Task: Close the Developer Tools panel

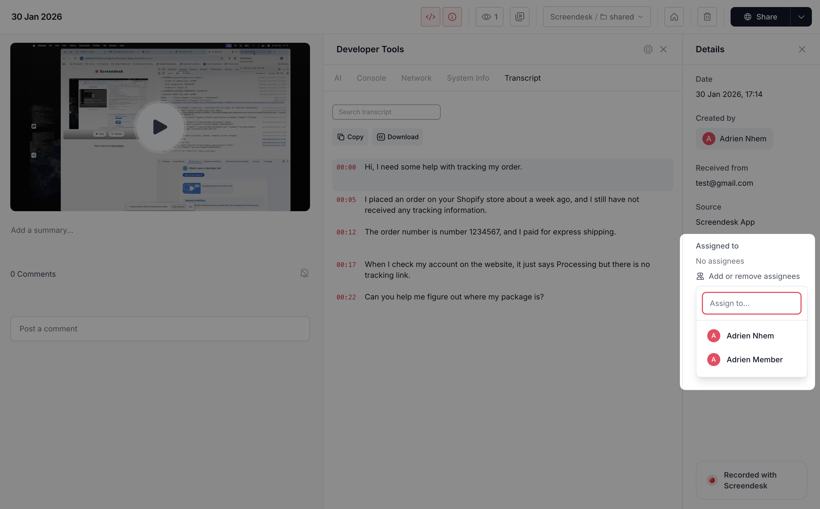Action: [x=663, y=50]
